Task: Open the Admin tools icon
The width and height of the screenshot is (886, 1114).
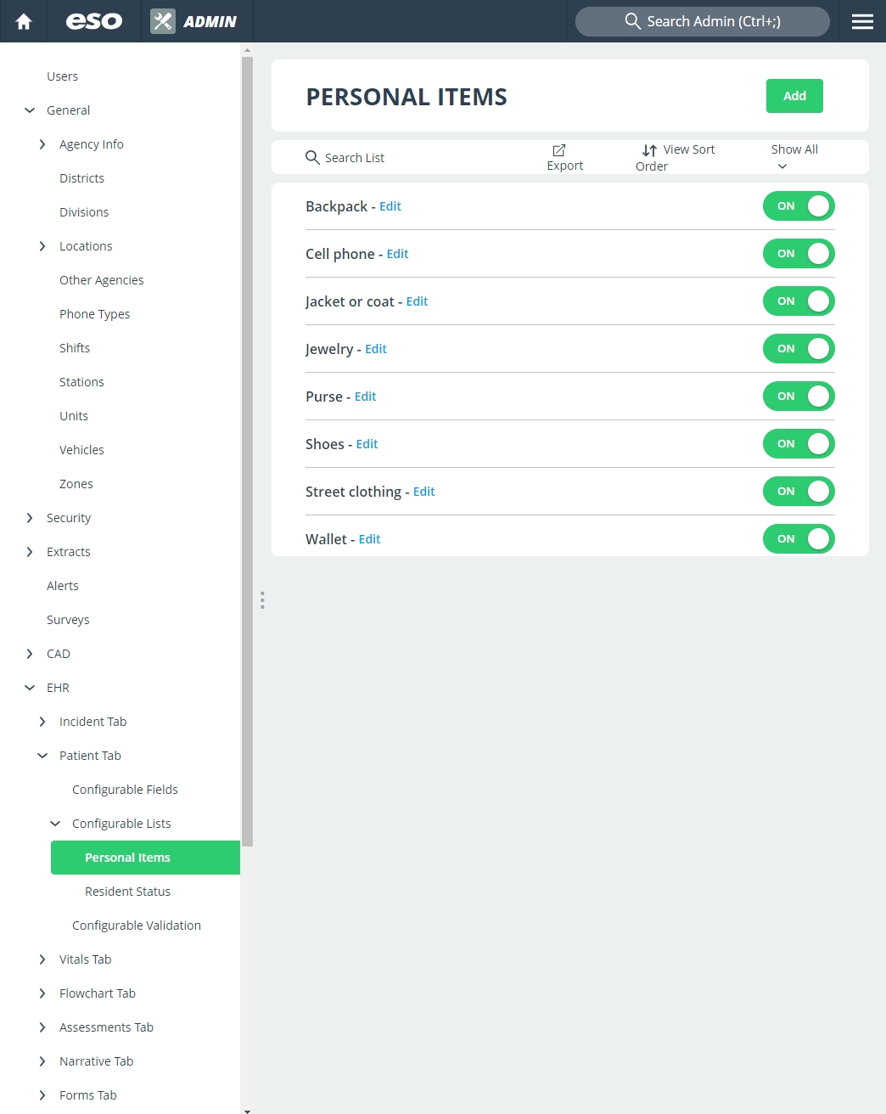Action: pyautogui.click(x=163, y=21)
